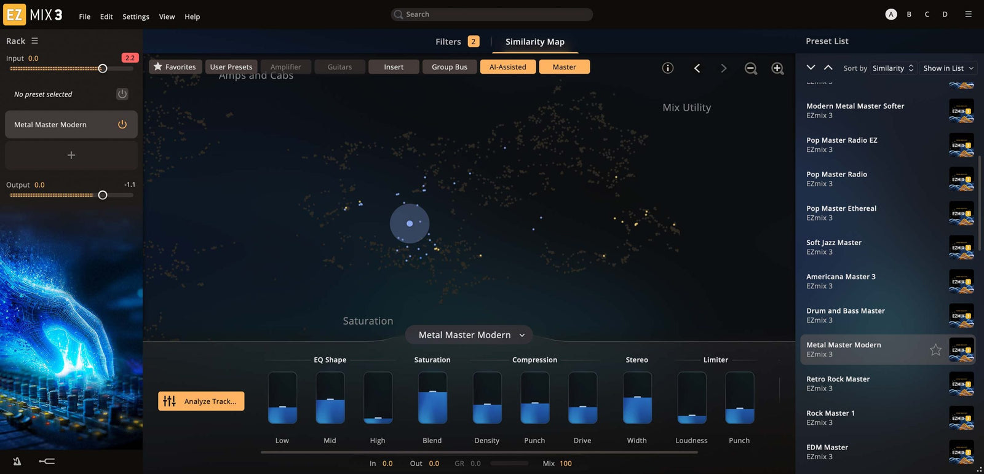Open the Sort by Similarity dropdown
The height and width of the screenshot is (474, 984).
[893, 68]
